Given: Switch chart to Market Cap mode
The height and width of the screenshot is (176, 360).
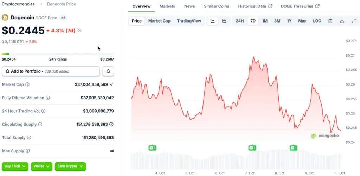Looking at the screenshot, I should [x=159, y=21].
